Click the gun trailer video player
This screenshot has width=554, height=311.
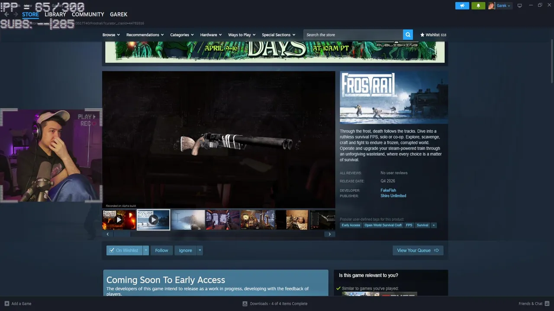click(x=219, y=140)
